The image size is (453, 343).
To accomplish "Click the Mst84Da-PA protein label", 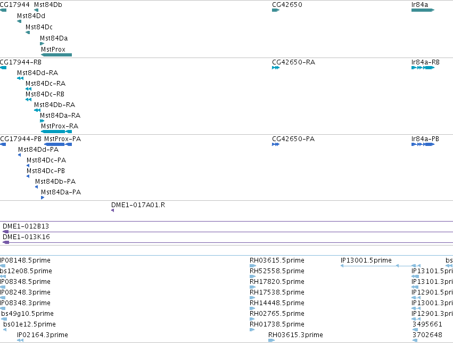I will click(x=61, y=192).
